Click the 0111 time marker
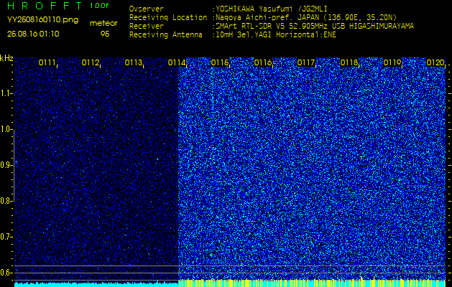This screenshot has width=452, height=287. click(47, 62)
